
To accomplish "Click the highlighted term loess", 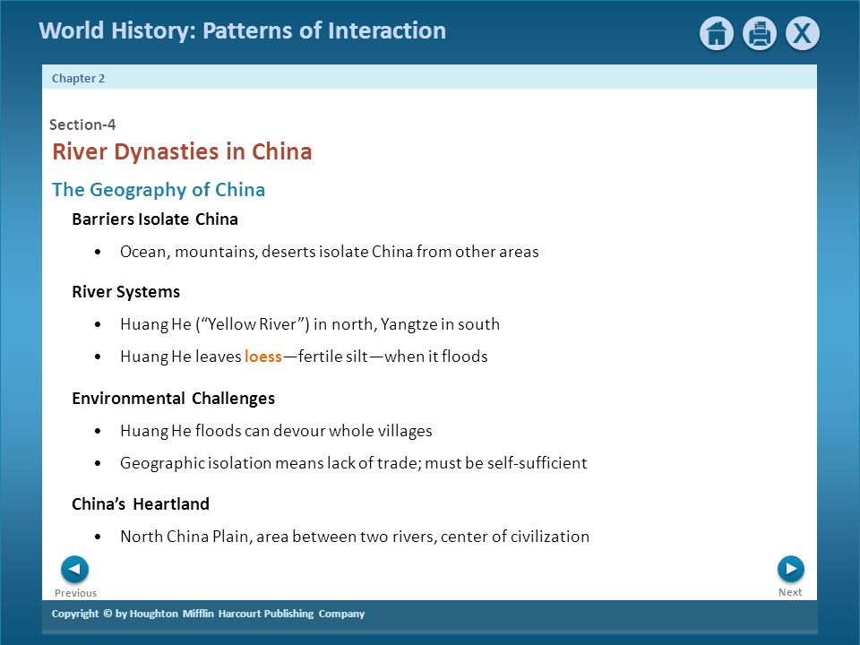I will click(263, 357).
